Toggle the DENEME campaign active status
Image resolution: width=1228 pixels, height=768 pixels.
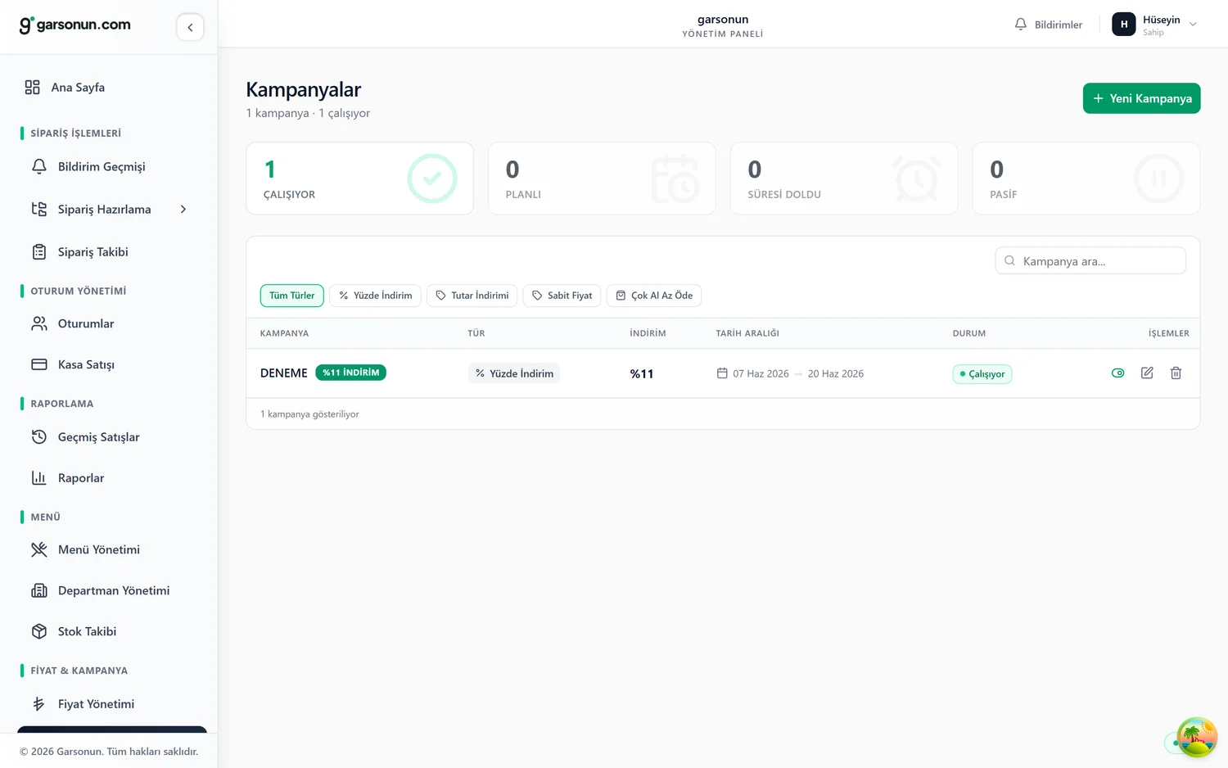[1117, 373]
